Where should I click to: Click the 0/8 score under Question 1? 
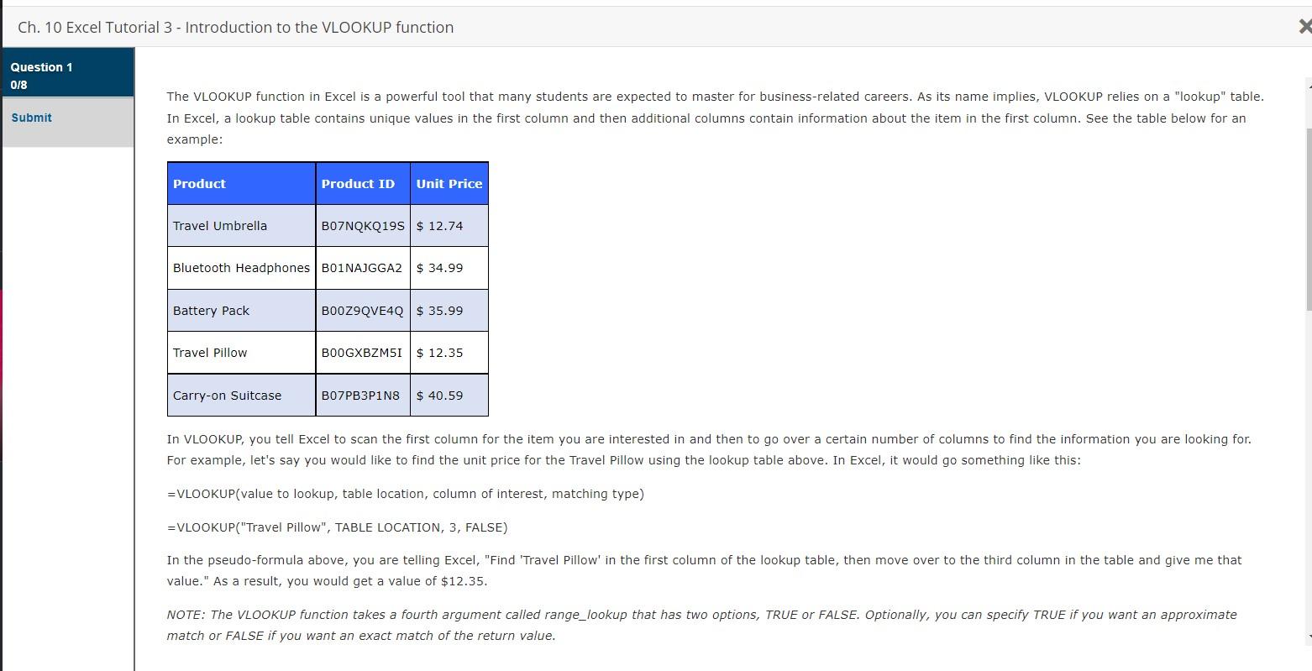click(18, 85)
